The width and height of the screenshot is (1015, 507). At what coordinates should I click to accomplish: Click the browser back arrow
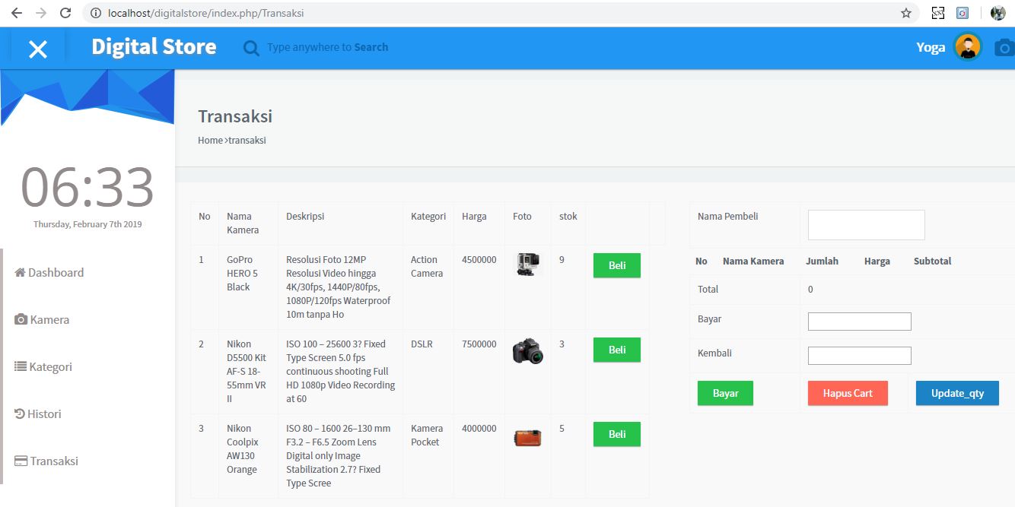pos(14,12)
